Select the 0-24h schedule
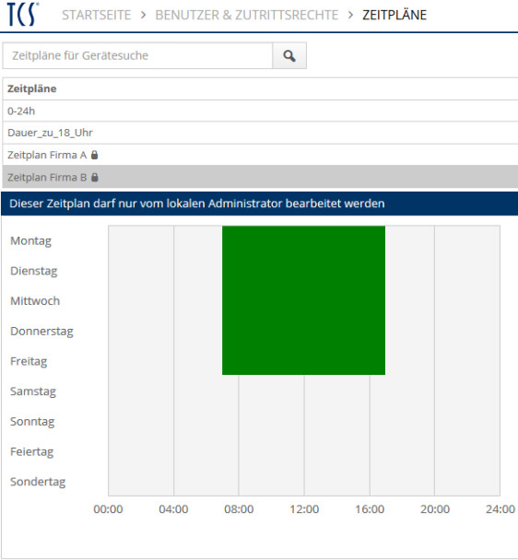 click(x=260, y=111)
